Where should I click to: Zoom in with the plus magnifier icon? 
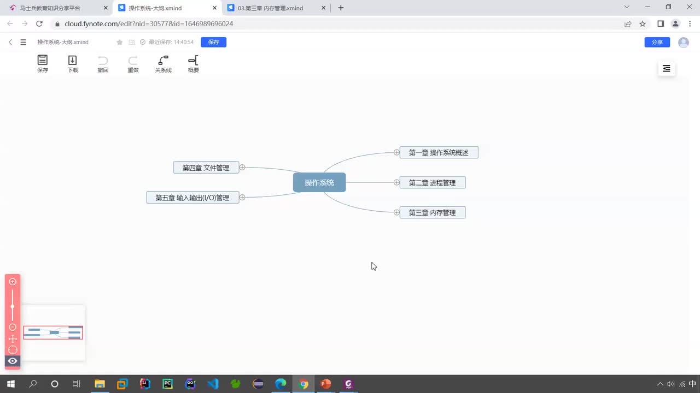coord(13,282)
